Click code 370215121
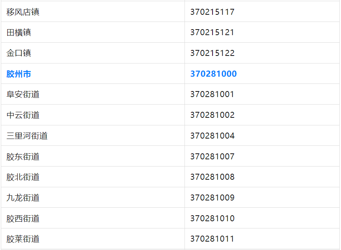Viewport: 341px width, 250px height. point(212,32)
